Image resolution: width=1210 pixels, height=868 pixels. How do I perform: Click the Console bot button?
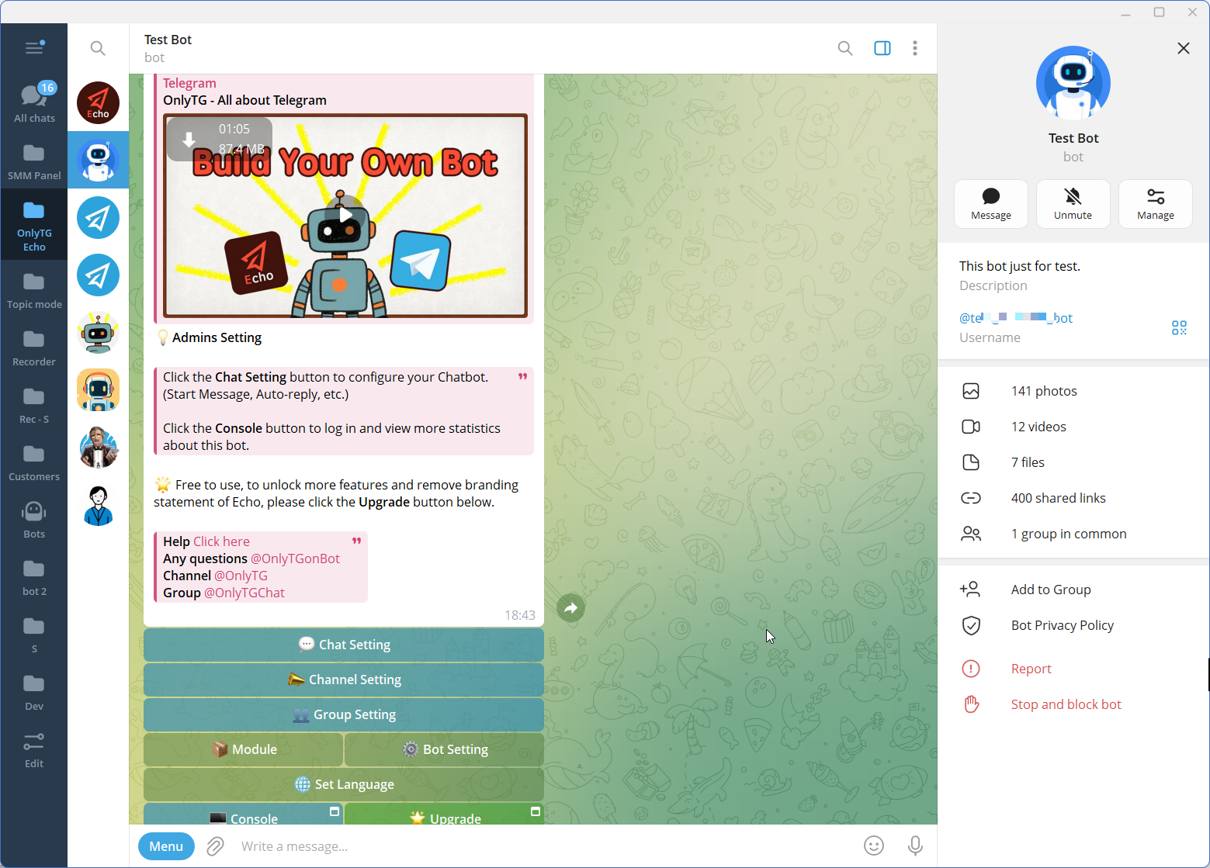click(x=244, y=814)
